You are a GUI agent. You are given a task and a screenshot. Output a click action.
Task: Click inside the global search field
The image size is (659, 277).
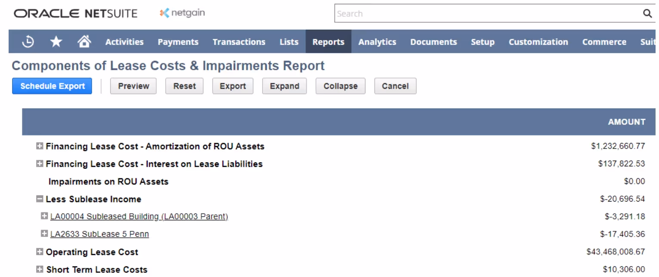[x=473, y=13]
